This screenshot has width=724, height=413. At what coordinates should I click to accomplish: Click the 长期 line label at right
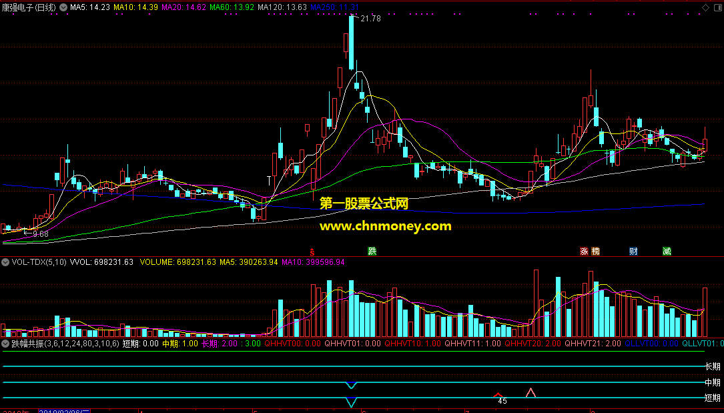pyautogui.click(x=713, y=366)
